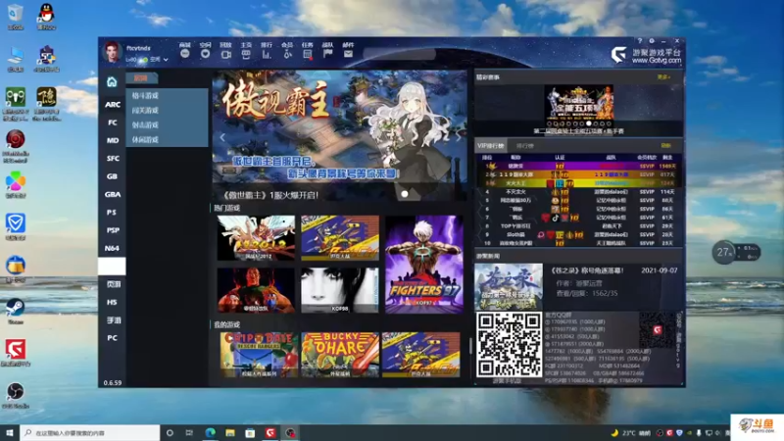Open the 回放 replay camera icon
784x441 pixels.
(x=225, y=54)
